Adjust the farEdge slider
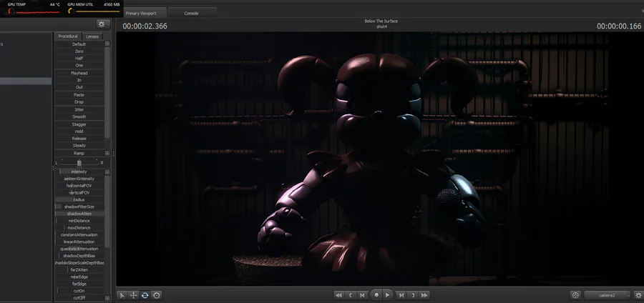The height and width of the screenshot is (303, 644). point(79,284)
